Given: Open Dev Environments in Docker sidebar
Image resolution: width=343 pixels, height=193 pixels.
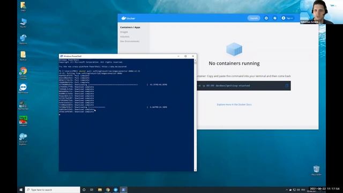Looking at the screenshot, I should click(130, 41).
